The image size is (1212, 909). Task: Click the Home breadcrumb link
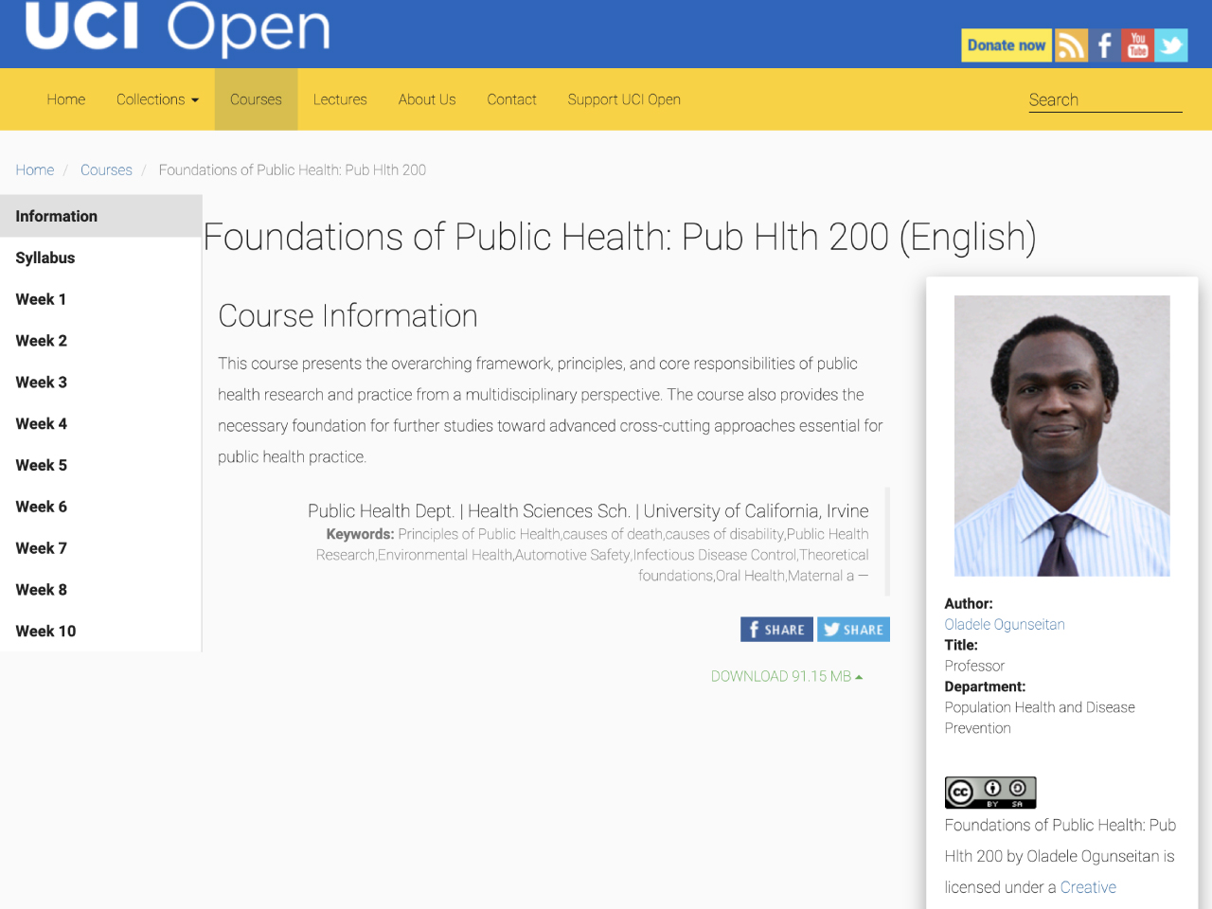click(x=35, y=170)
